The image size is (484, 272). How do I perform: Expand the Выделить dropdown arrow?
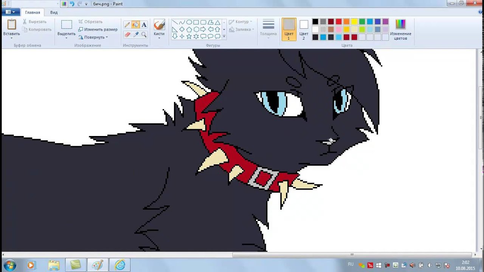click(67, 38)
